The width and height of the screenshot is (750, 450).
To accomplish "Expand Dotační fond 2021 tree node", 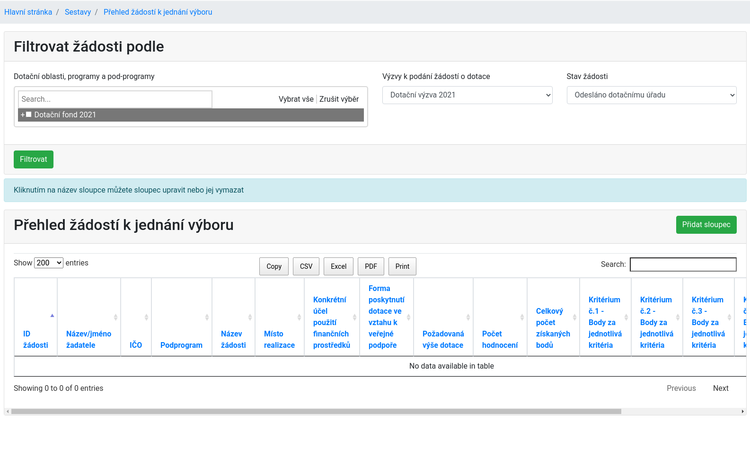I will click(x=22, y=115).
